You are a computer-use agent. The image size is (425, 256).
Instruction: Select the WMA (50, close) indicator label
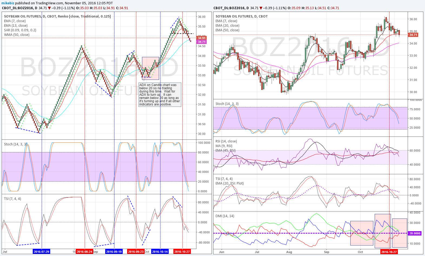pos(17,35)
